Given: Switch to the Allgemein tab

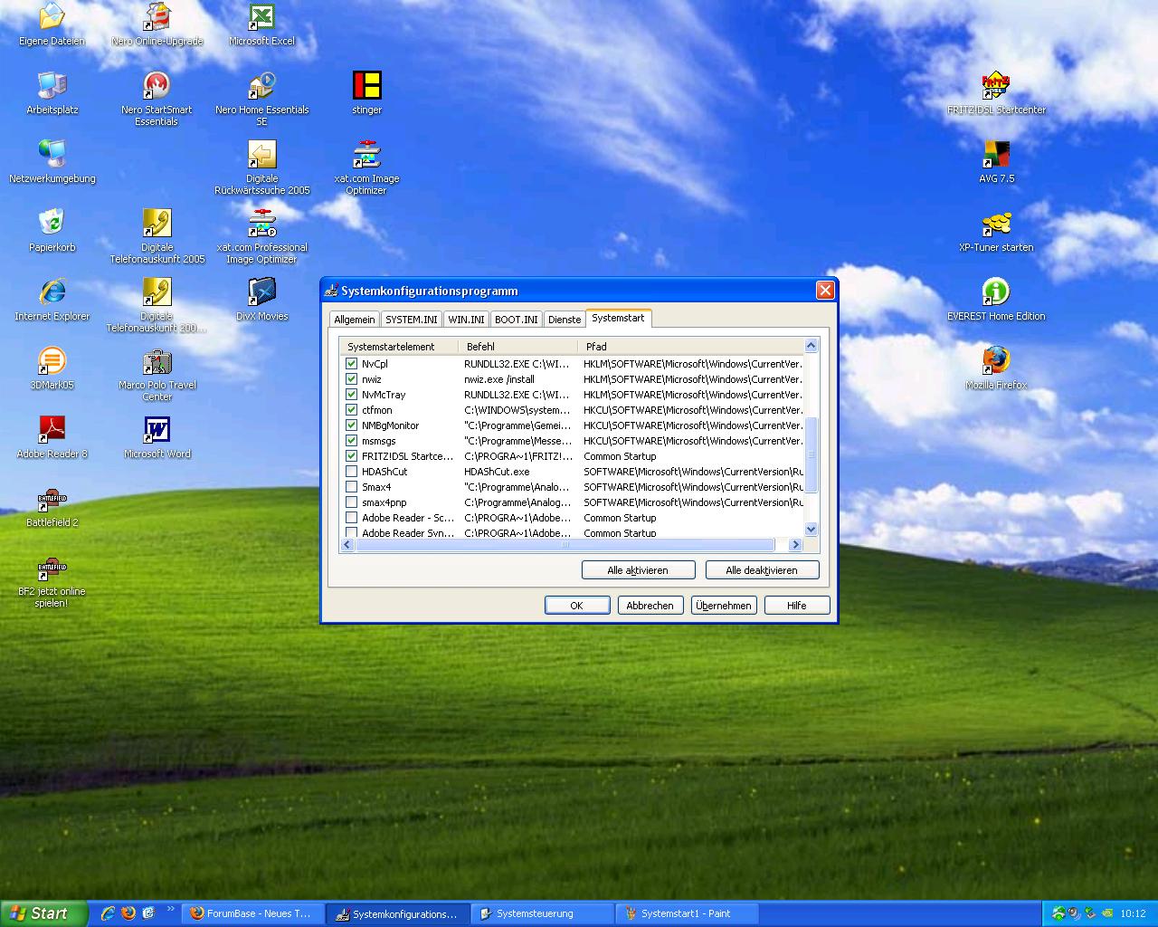Looking at the screenshot, I should [355, 320].
